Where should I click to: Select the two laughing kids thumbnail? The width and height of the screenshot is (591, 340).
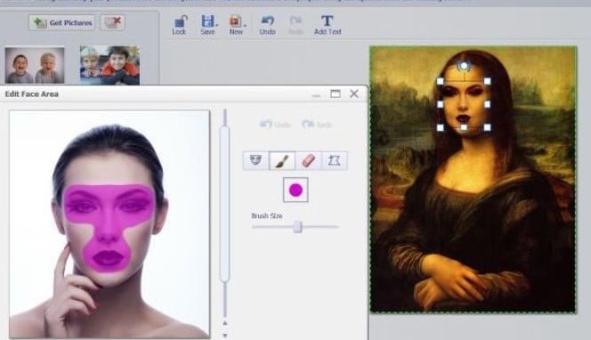[x=35, y=65]
